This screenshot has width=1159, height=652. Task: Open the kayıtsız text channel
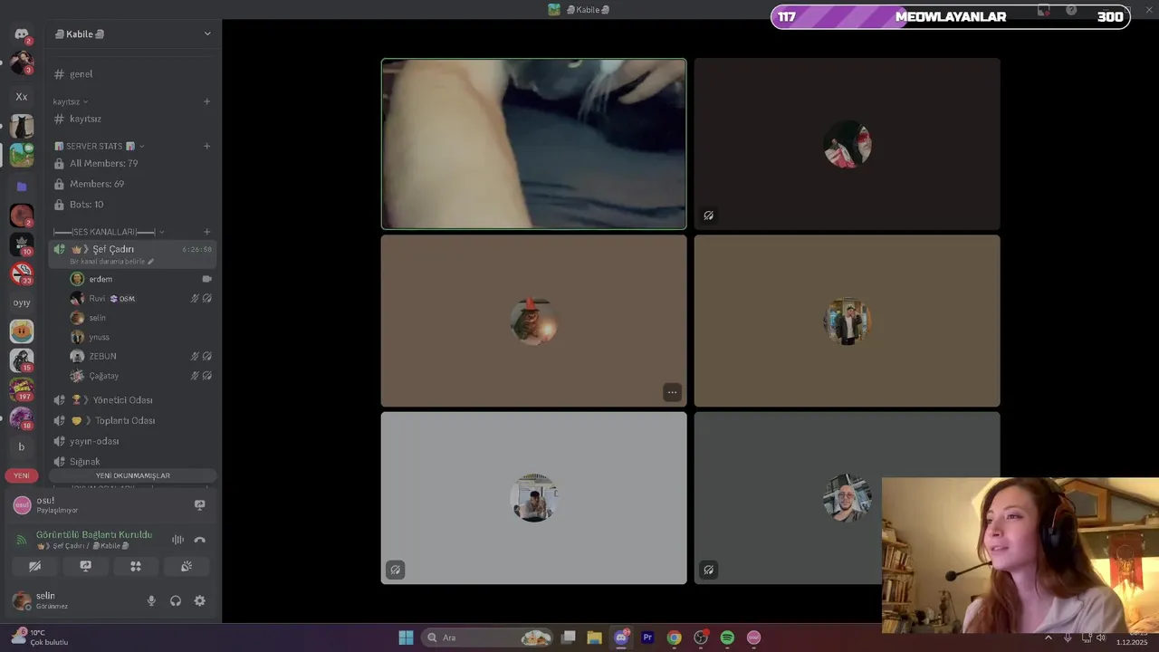132,119
